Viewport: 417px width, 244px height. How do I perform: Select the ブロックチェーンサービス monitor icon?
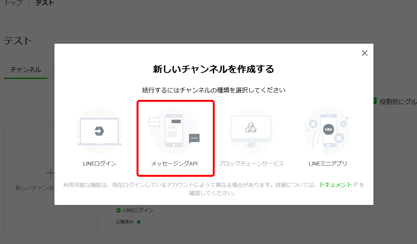coord(251,131)
